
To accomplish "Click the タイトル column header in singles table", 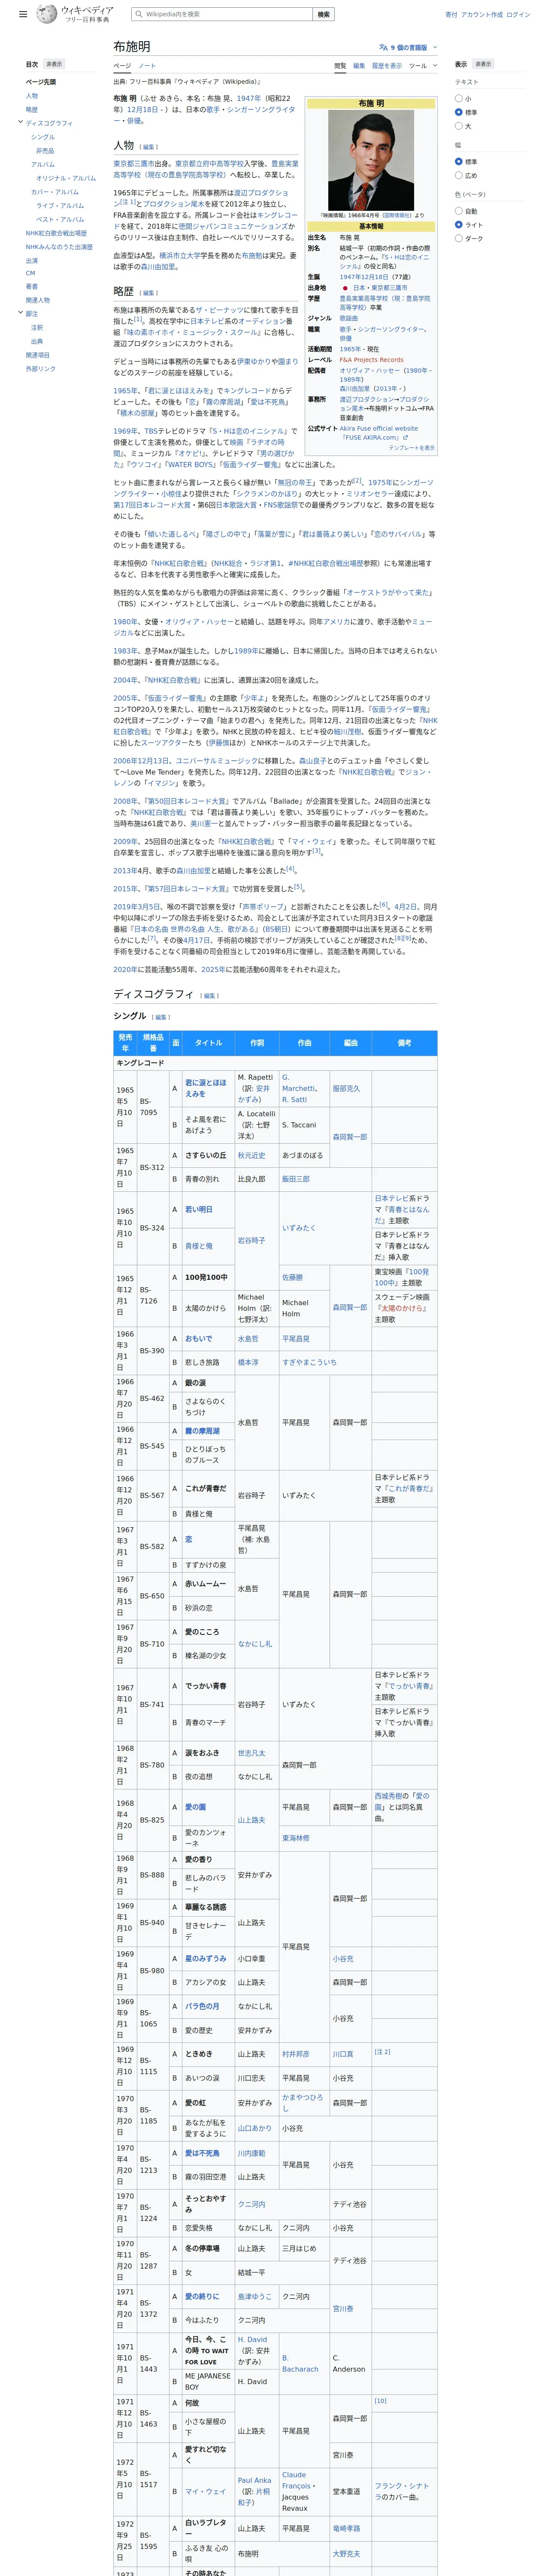I will pos(209,1042).
